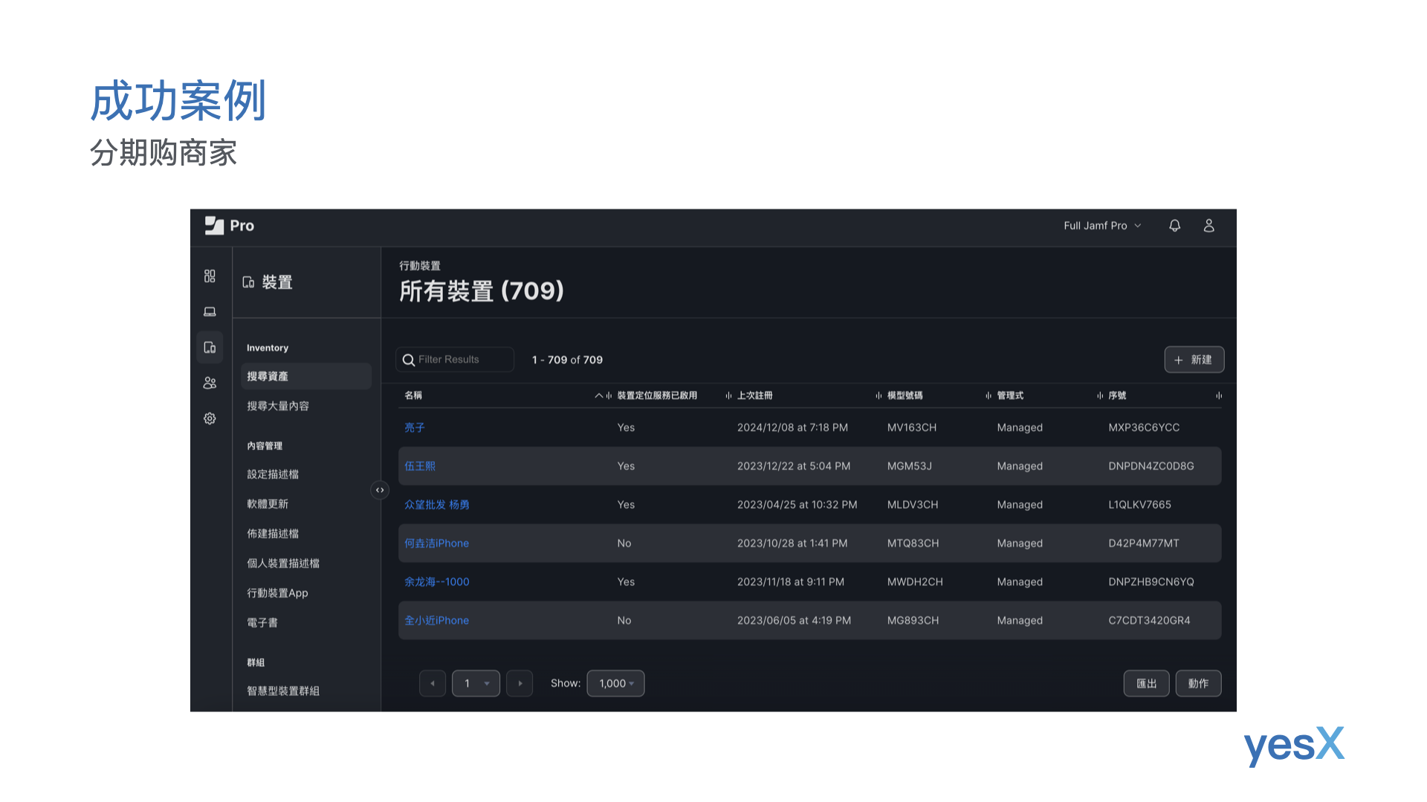Open 智慧型裝置群組 menu item
The width and height of the screenshot is (1427, 802).
point(283,691)
